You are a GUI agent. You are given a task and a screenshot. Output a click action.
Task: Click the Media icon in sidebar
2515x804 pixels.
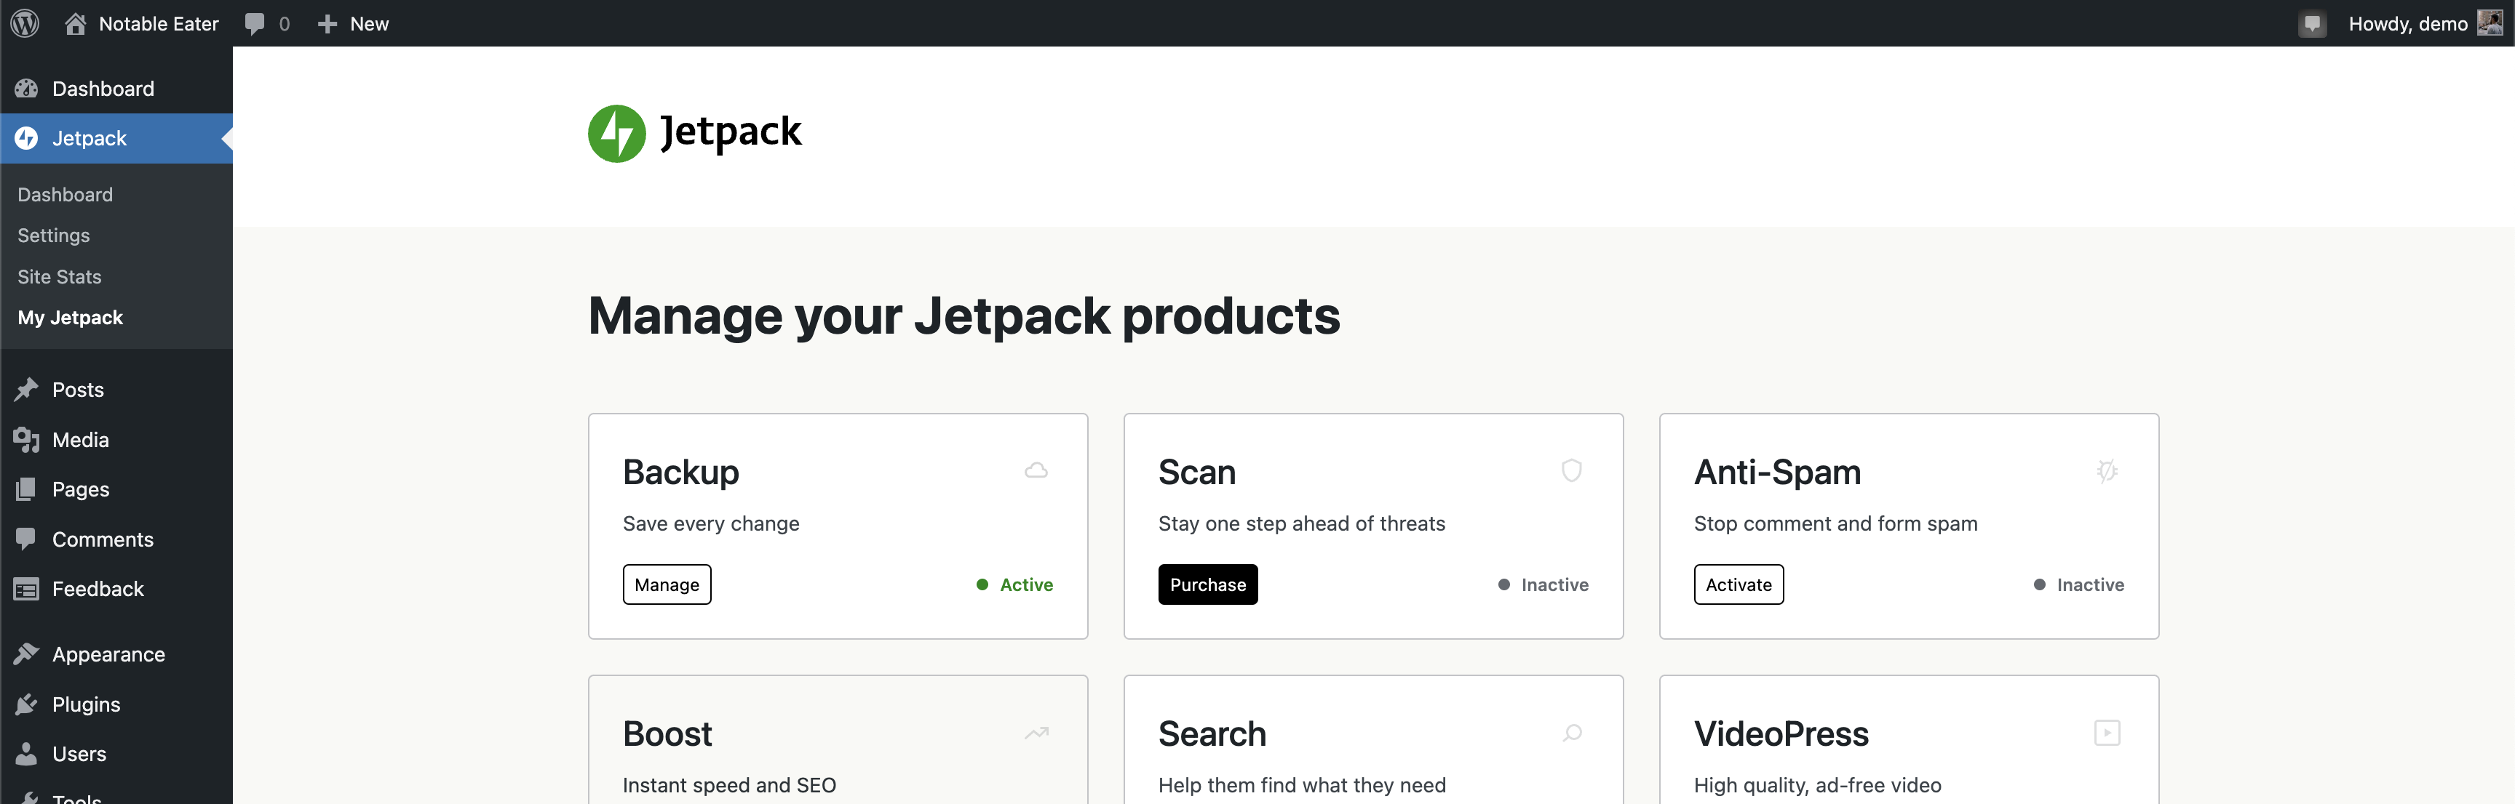click(x=26, y=440)
